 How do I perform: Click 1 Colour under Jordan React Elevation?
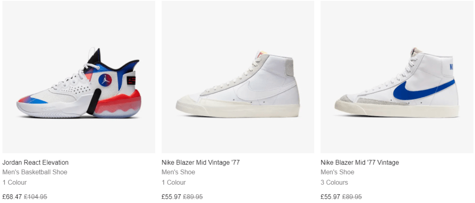15,182
